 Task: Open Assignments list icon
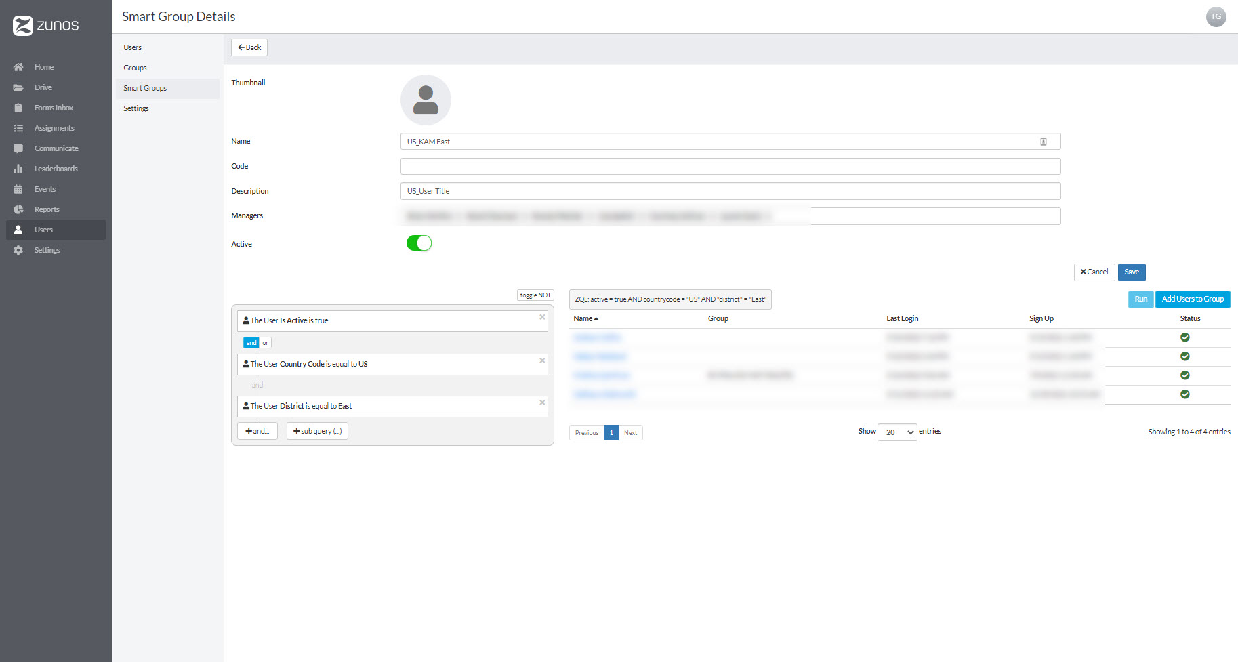tap(18, 128)
